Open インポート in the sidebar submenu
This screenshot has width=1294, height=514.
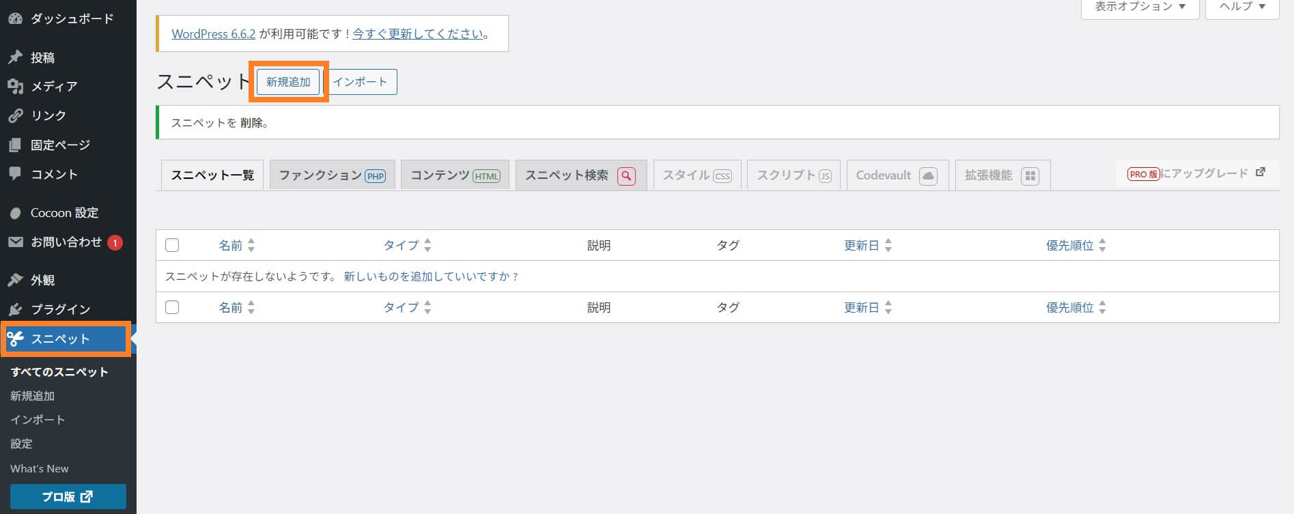click(x=38, y=420)
